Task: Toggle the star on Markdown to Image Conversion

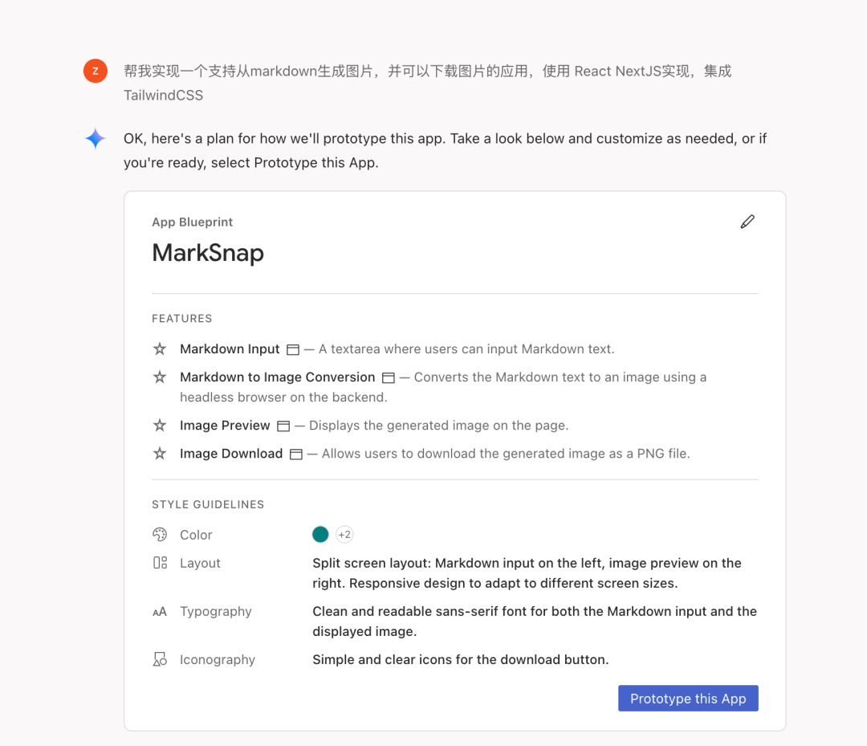Action: coord(159,377)
